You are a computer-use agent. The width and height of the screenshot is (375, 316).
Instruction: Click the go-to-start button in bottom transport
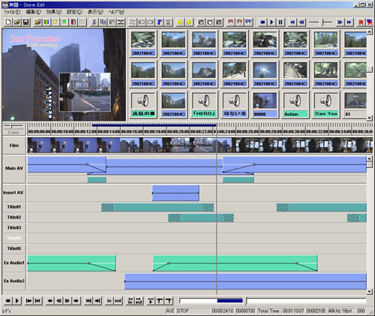[x=28, y=300]
